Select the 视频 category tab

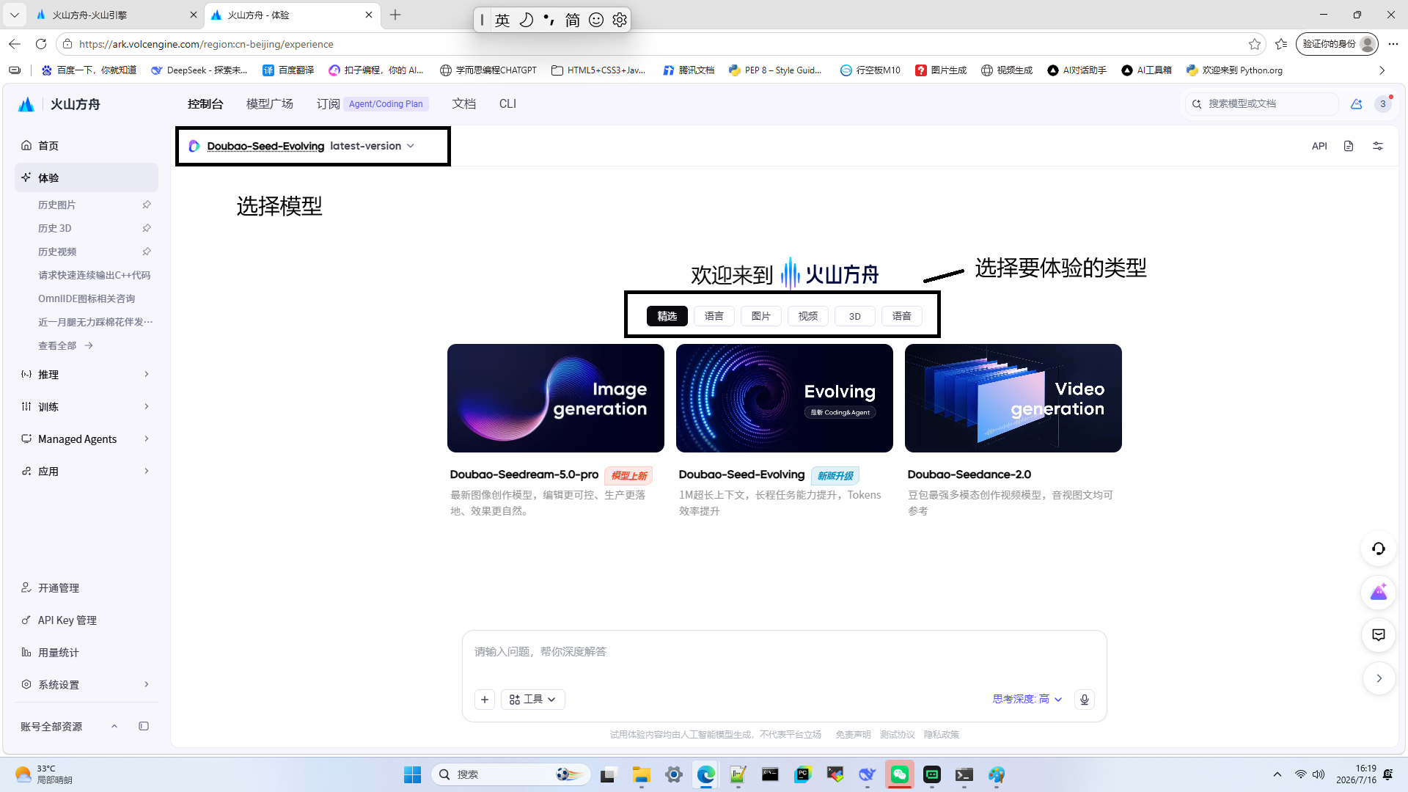808,316
